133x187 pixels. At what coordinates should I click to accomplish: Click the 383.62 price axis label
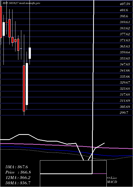pos(125,28)
